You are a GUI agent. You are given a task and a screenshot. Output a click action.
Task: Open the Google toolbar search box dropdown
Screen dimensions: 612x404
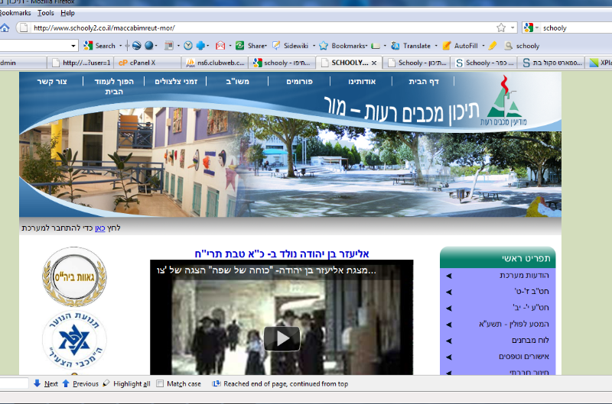coord(73,46)
